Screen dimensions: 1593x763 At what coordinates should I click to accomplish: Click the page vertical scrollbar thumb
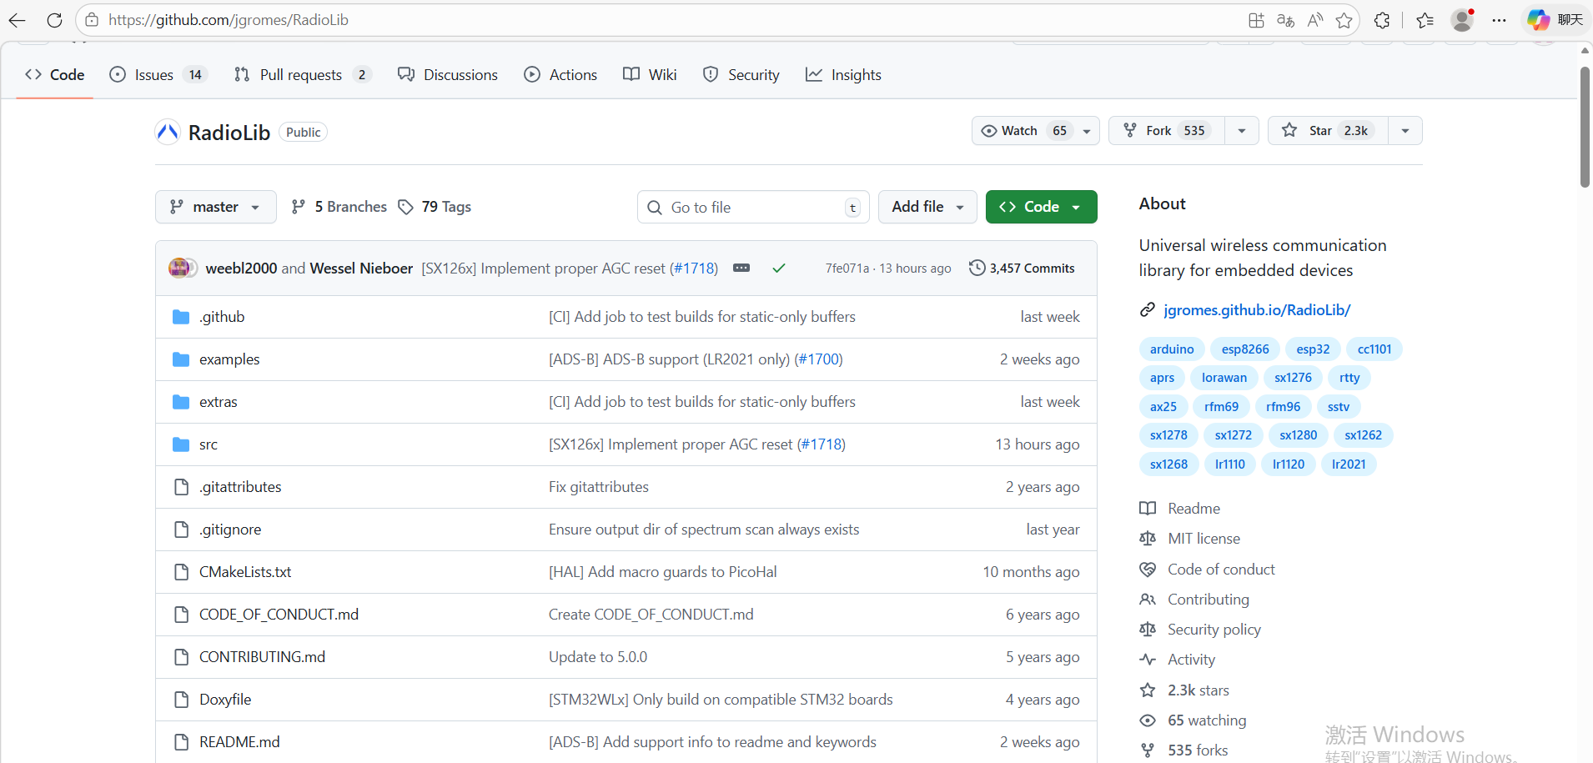[1585, 127]
